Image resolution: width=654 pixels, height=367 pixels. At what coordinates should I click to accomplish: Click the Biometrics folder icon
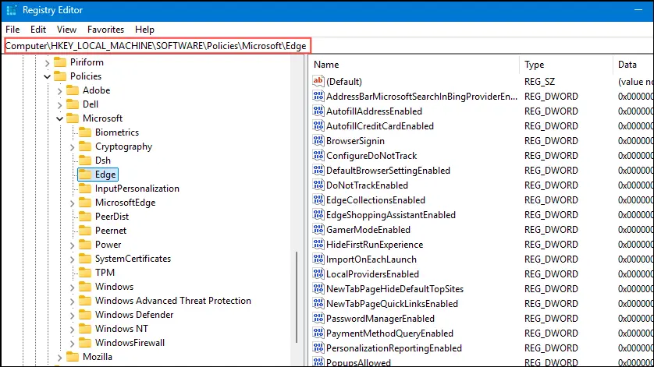(x=84, y=132)
